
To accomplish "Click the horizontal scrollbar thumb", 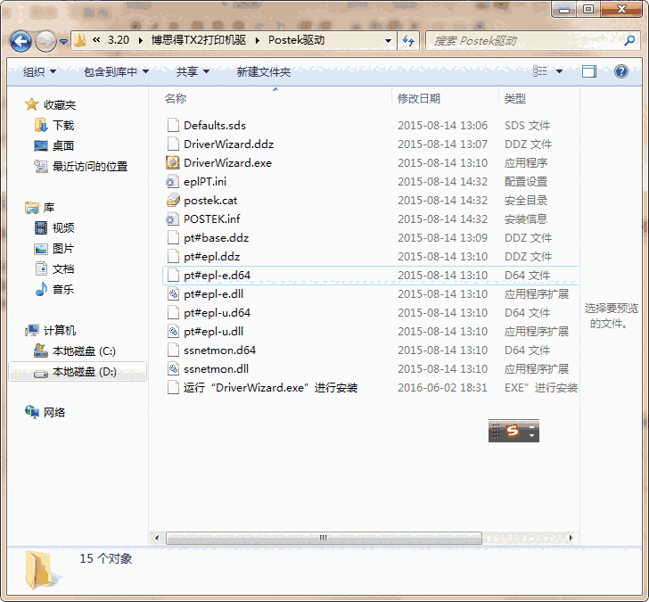I will pos(324,539).
